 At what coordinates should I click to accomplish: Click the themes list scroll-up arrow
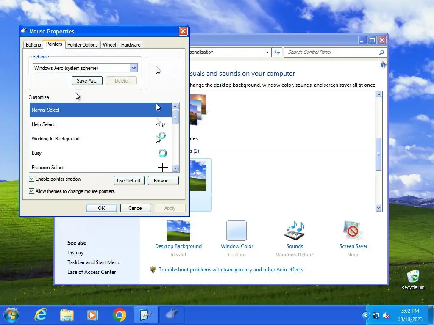tap(378, 95)
